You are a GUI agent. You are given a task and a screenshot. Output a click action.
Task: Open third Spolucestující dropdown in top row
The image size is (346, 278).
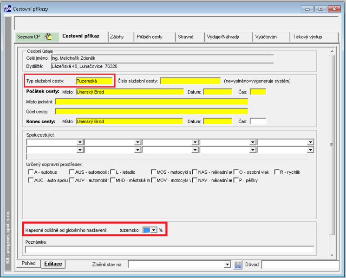[195, 142]
